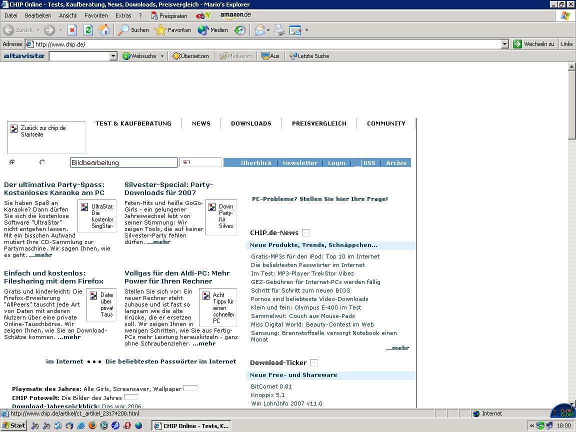
Task: Open the ? help menu
Action: pos(140,15)
